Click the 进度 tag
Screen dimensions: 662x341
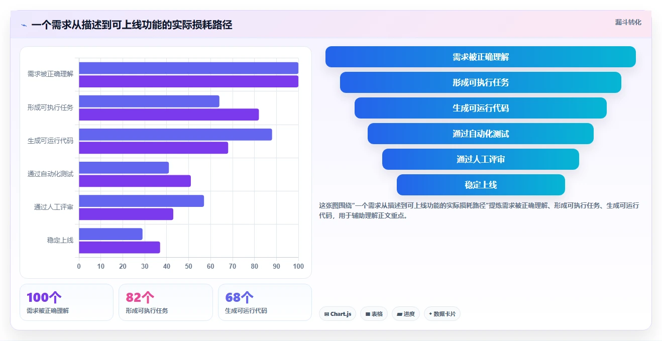click(406, 314)
